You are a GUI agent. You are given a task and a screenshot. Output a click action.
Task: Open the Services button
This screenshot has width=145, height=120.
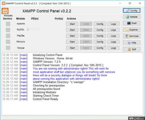pos(132,36)
